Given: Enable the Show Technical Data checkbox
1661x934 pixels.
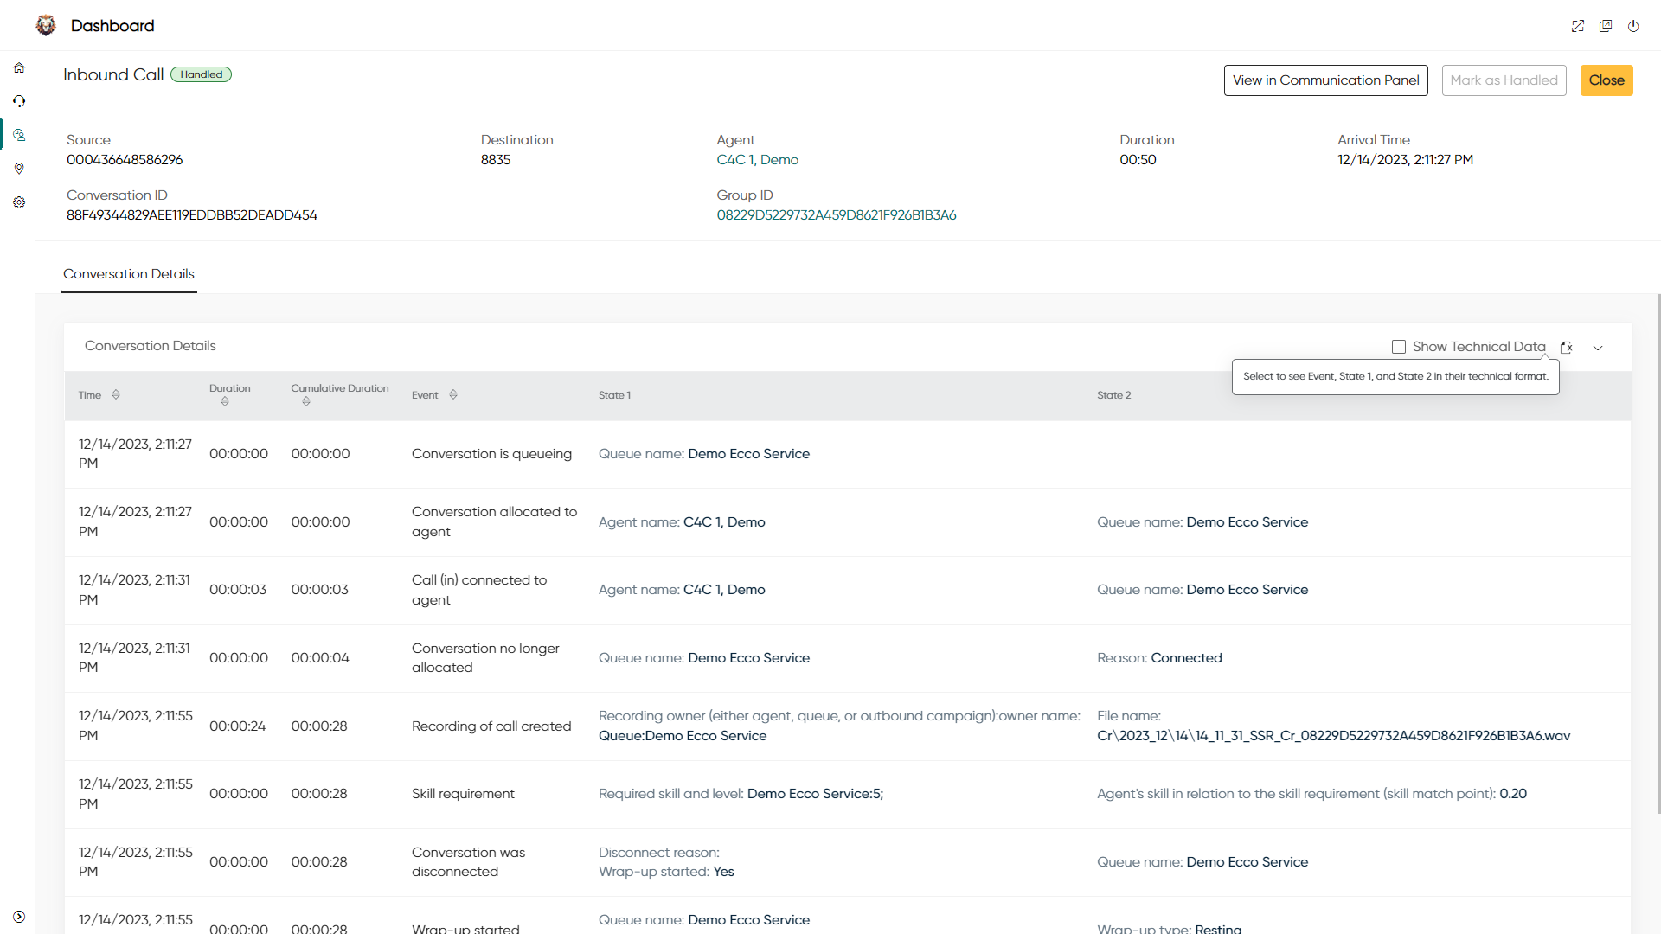Looking at the screenshot, I should pos(1399,347).
